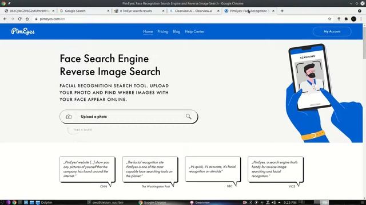Image resolution: width=366 pixels, height=205 pixels.
Task: Click the Upload a photo field
Action: pos(129,117)
